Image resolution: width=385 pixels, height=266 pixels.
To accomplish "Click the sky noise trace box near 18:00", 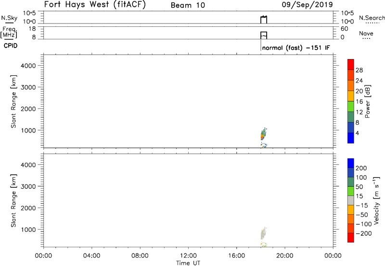I will tap(264, 20).
